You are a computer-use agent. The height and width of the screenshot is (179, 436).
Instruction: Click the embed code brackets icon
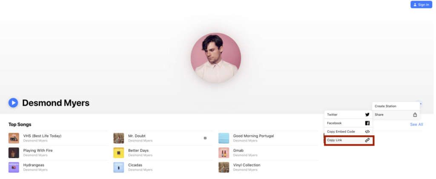coord(367,131)
